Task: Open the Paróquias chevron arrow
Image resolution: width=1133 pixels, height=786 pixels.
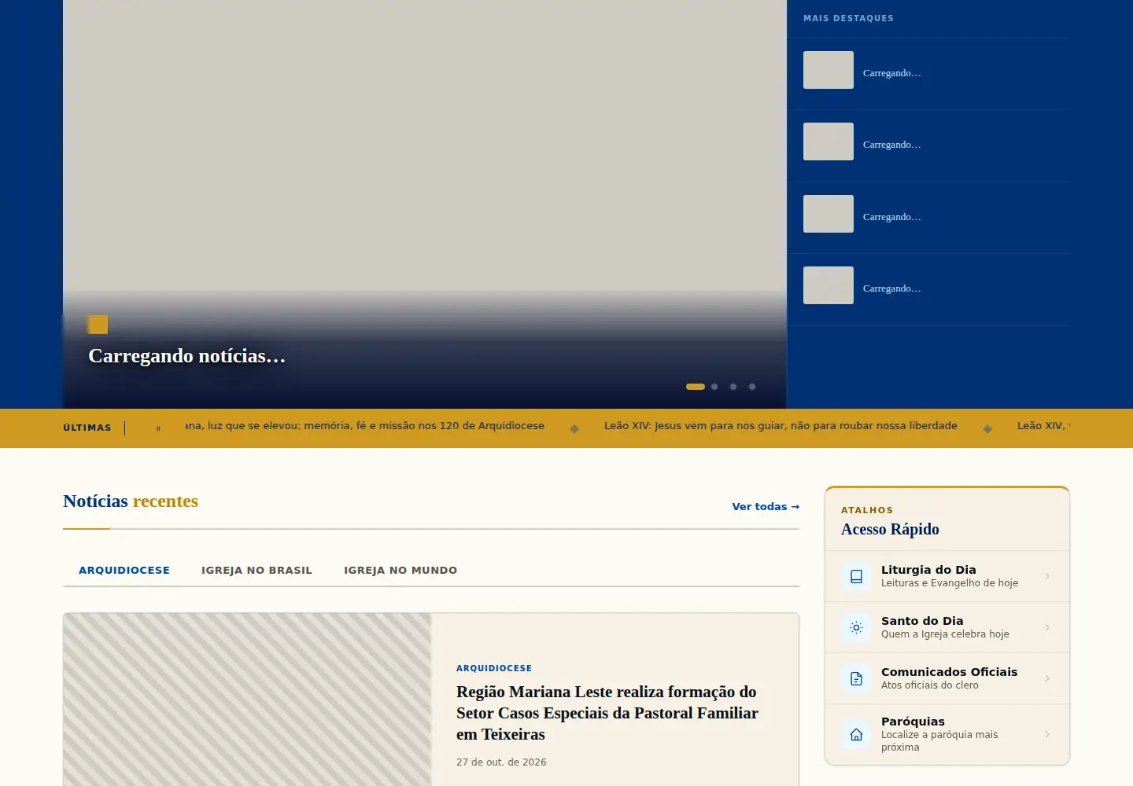Action: pyautogui.click(x=1047, y=734)
